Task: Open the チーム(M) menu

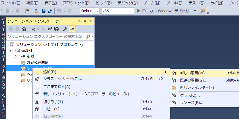Action: pyautogui.click(x=152, y=3)
